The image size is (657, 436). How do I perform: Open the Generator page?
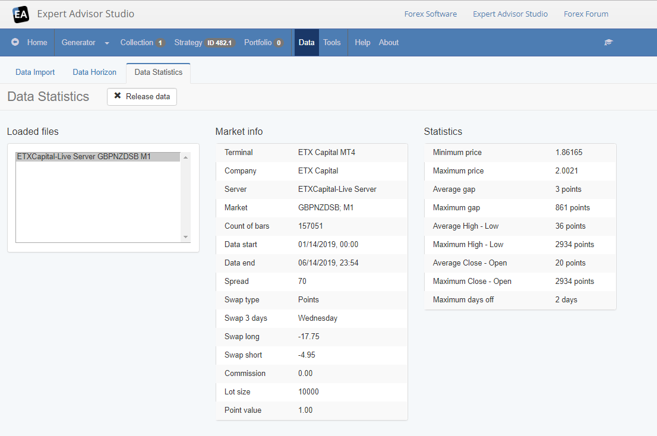pyautogui.click(x=78, y=42)
